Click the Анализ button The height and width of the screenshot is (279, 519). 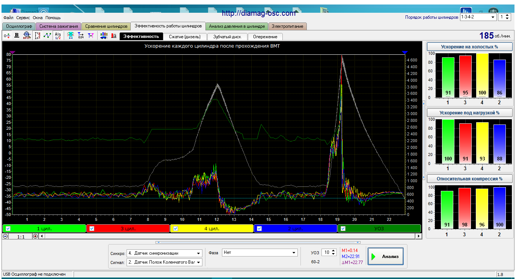pyautogui.click(x=386, y=256)
